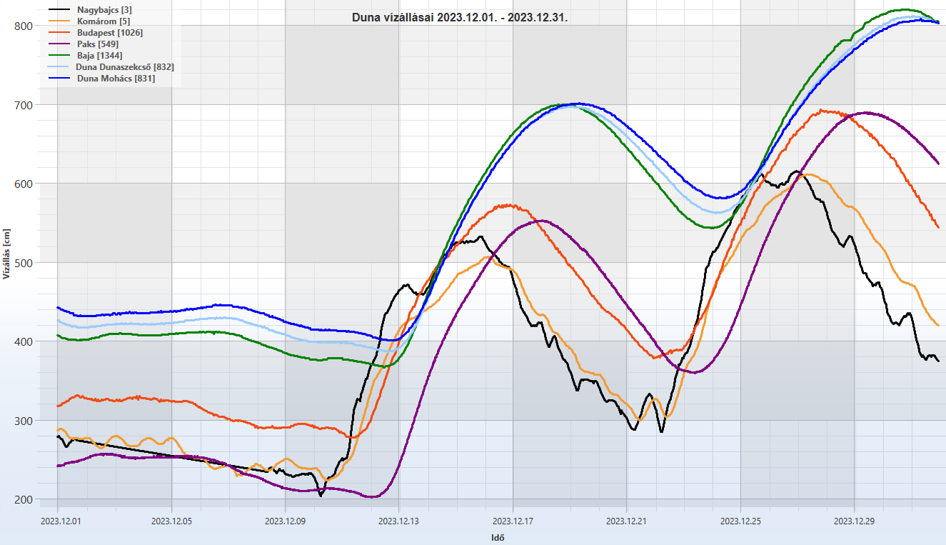Viewport: 946px width, 545px height.
Task: Click the 2023.12.17 date tick label
Action: point(513,521)
